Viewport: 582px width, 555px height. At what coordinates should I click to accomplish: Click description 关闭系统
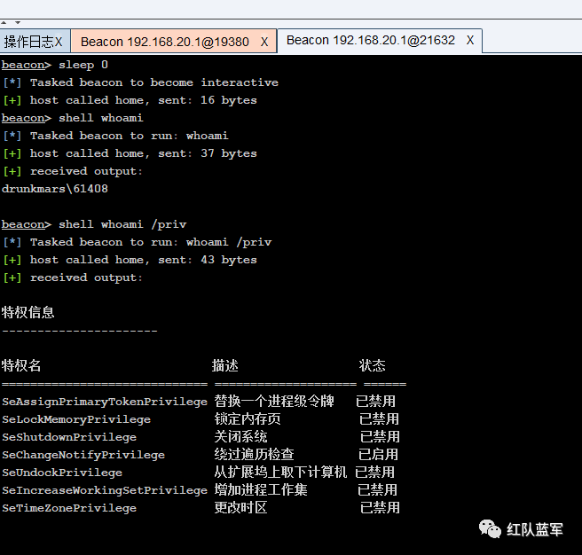[240, 437]
